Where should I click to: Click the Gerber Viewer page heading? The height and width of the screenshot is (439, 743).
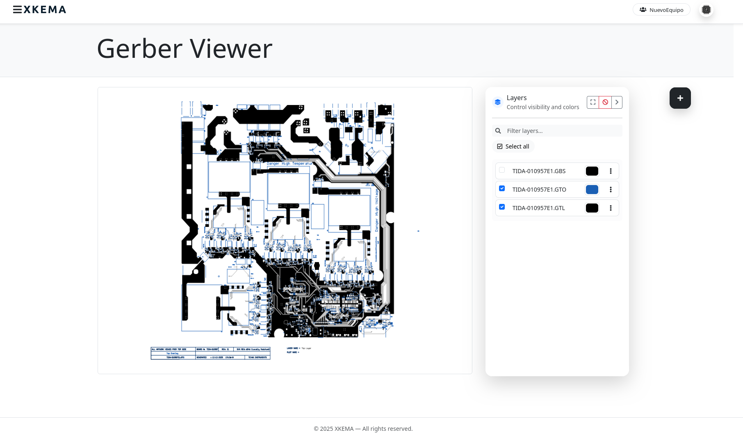(185, 48)
